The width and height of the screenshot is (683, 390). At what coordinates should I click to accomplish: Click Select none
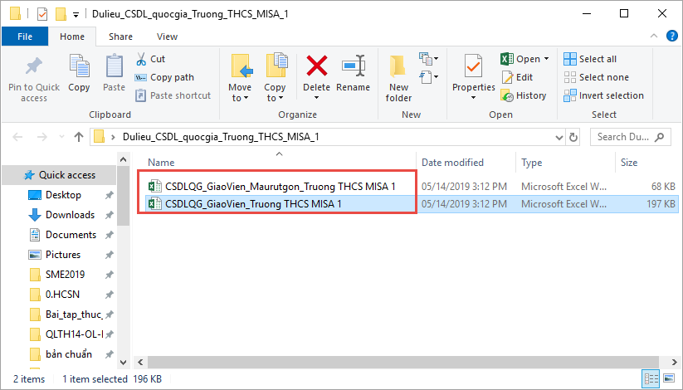point(597,77)
